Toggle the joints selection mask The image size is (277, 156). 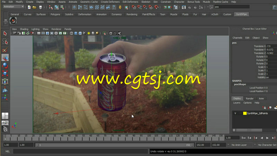click(80, 7)
